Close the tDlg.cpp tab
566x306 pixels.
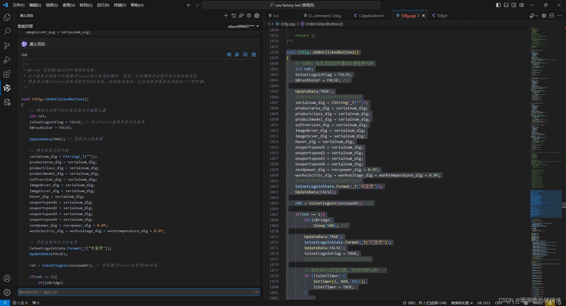(x=424, y=16)
